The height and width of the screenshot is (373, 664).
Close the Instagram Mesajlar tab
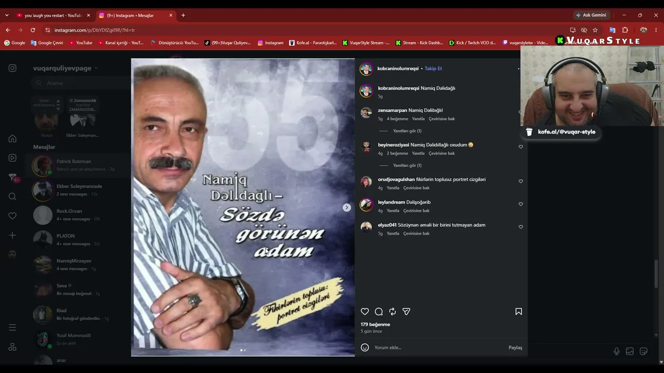[x=171, y=16]
